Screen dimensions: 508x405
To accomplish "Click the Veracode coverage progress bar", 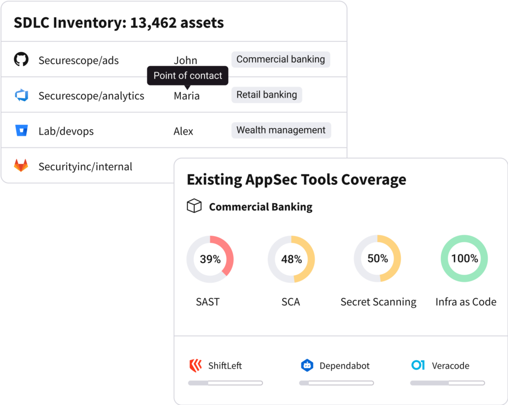I will pyautogui.click(x=447, y=383).
